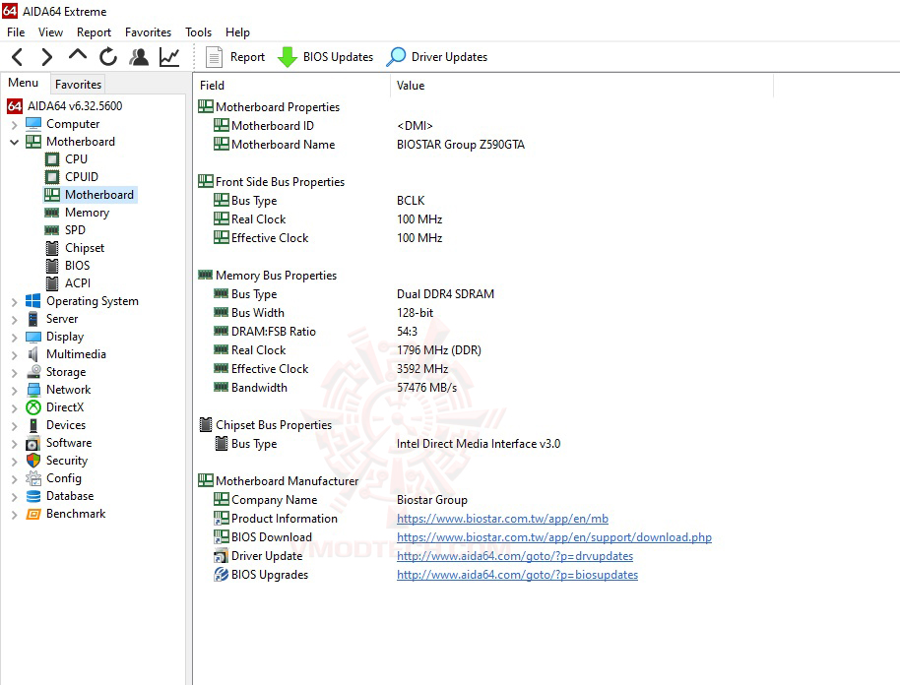
Task: Open the File menu
Action: point(16,32)
